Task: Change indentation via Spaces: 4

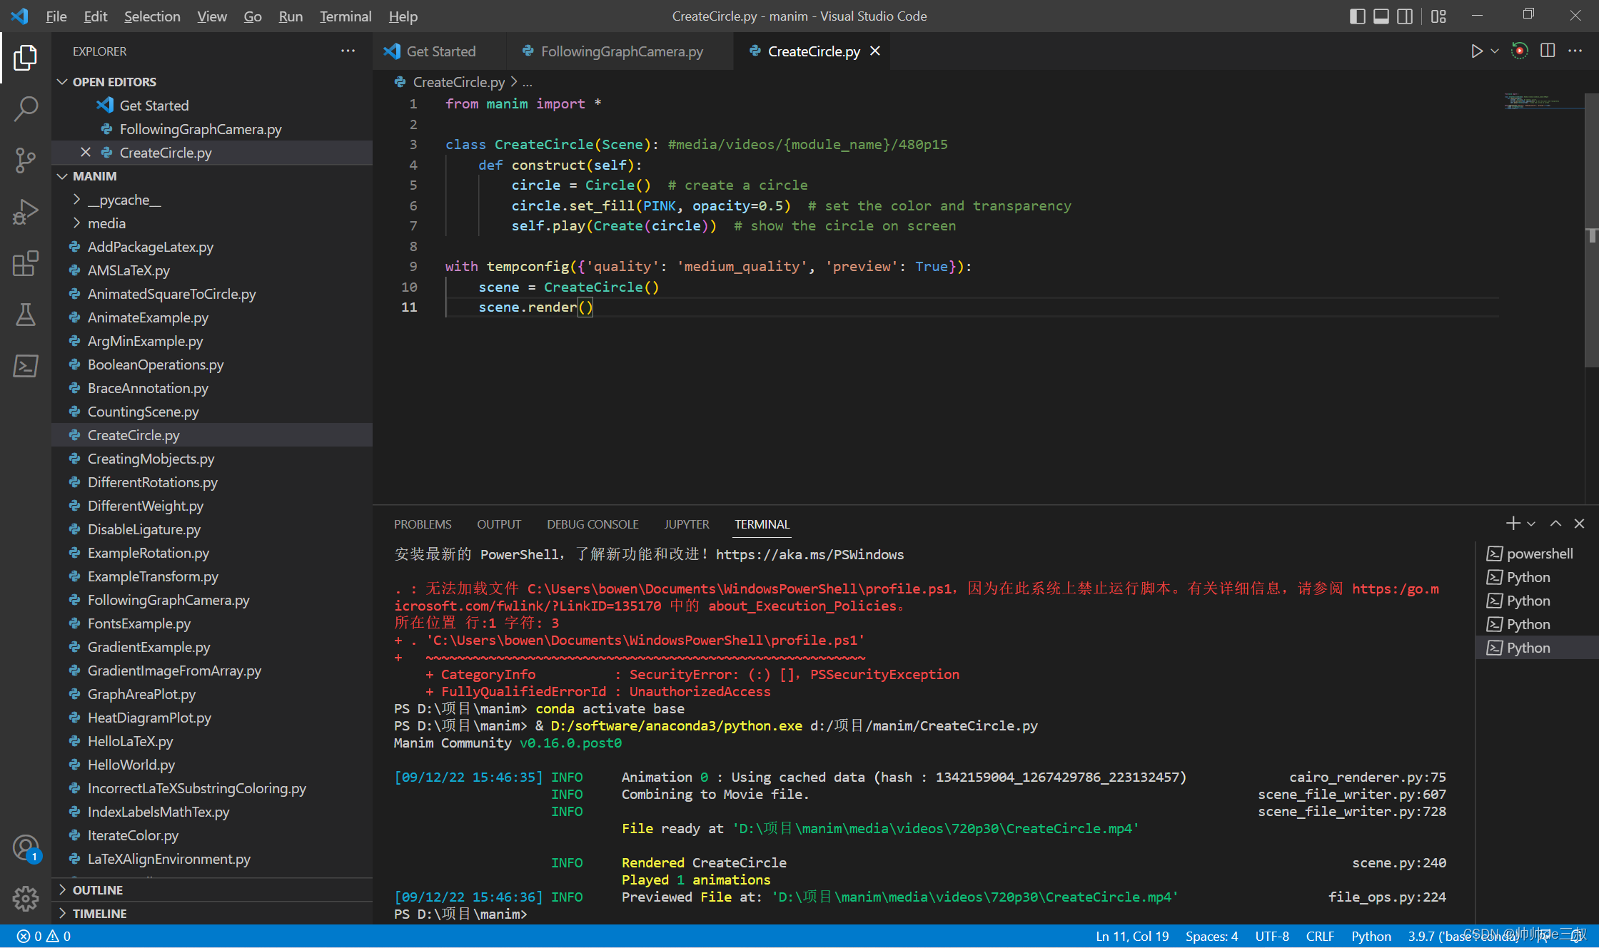Action: 1211,937
